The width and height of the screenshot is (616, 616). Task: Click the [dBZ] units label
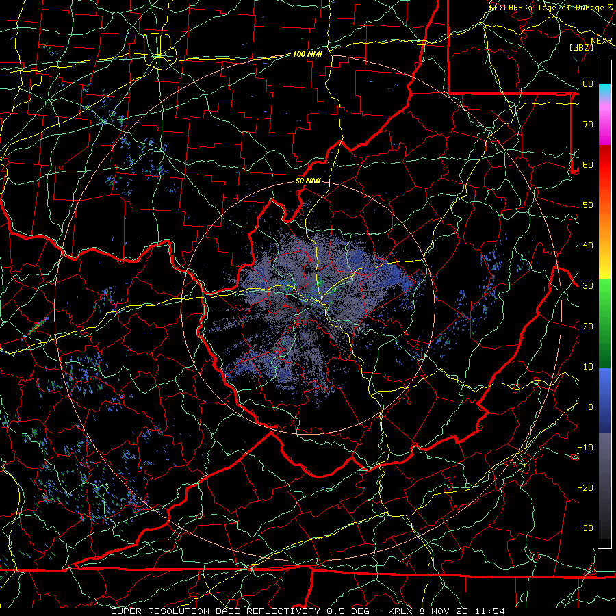(x=582, y=47)
